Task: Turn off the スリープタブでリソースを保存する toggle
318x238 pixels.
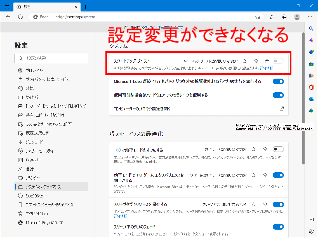Action: (278, 204)
